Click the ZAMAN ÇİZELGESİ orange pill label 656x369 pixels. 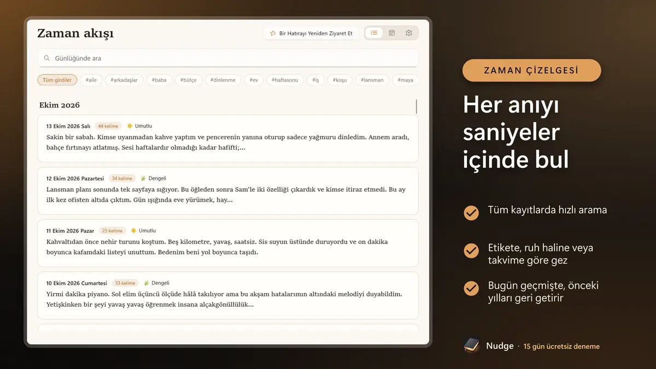click(x=531, y=71)
